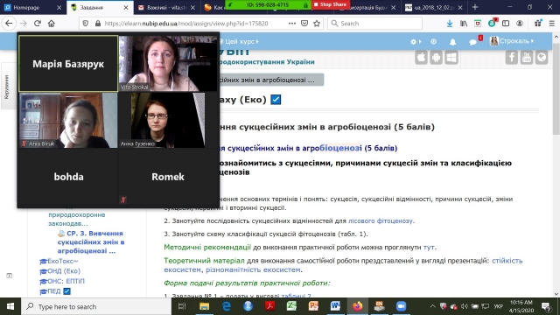Launch Zoom from the taskbar
Viewport: 560px width, 315px height.
401,306
